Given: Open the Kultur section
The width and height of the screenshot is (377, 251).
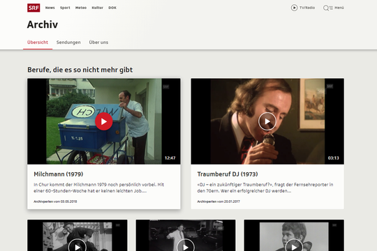Looking at the screenshot, I should pos(97,8).
